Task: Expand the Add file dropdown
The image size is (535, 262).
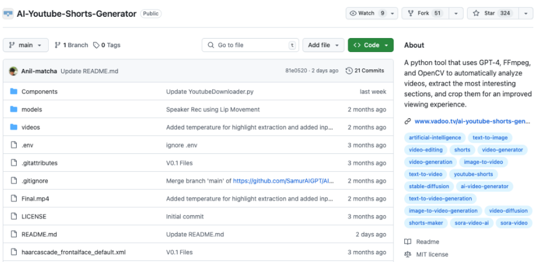Action: 323,45
